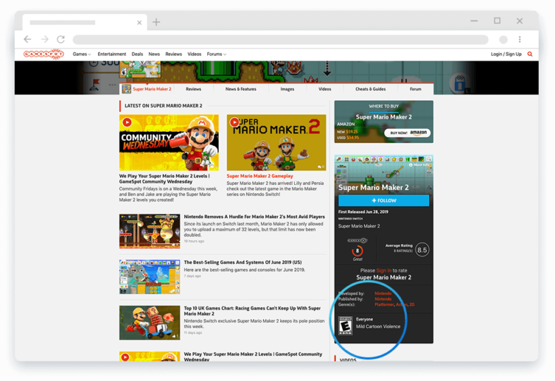The width and height of the screenshot is (555, 381).
Task: Click the browser address bar
Action: [281, 40]
